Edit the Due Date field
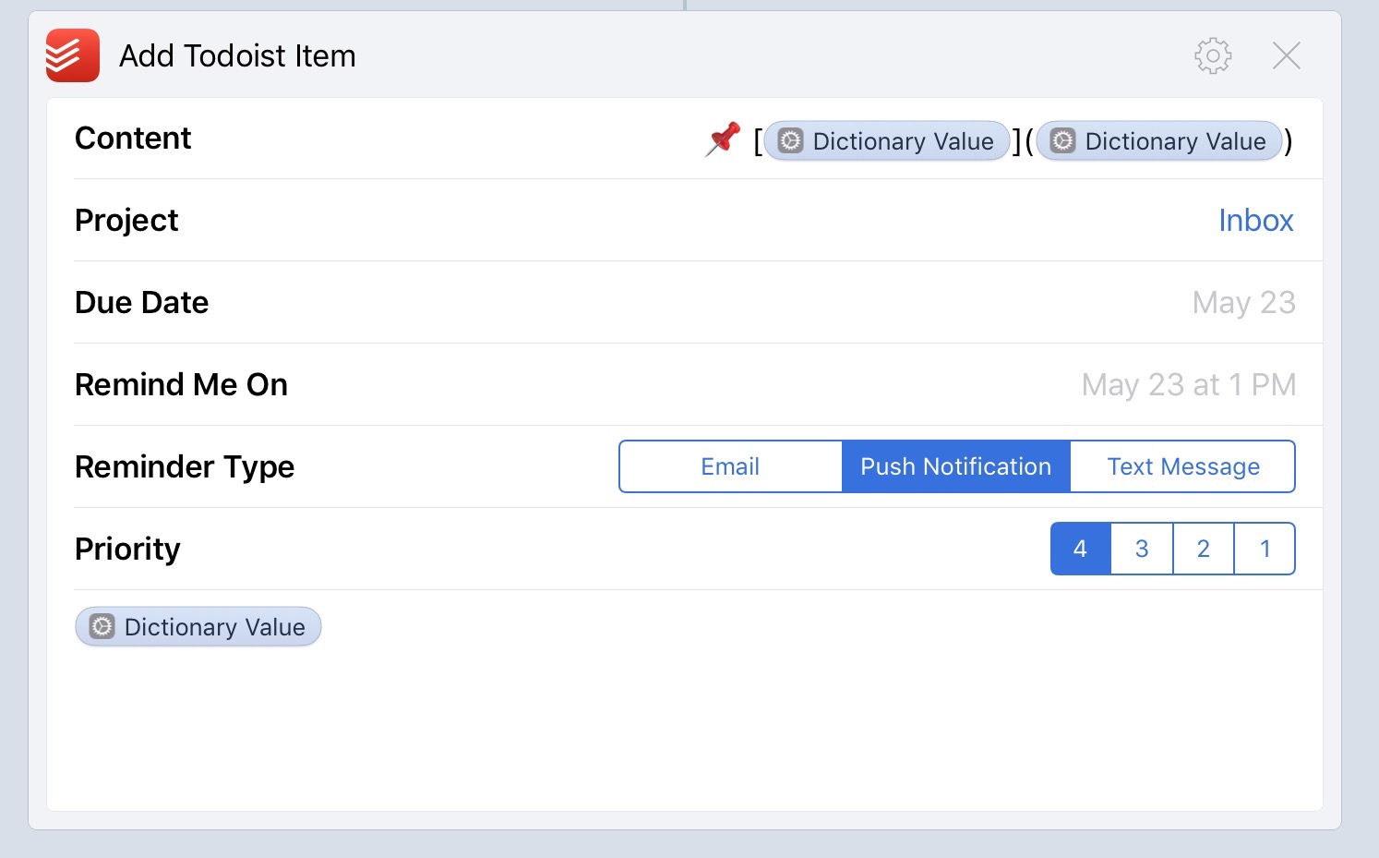1379x858 pixels. pos(1243,303)
